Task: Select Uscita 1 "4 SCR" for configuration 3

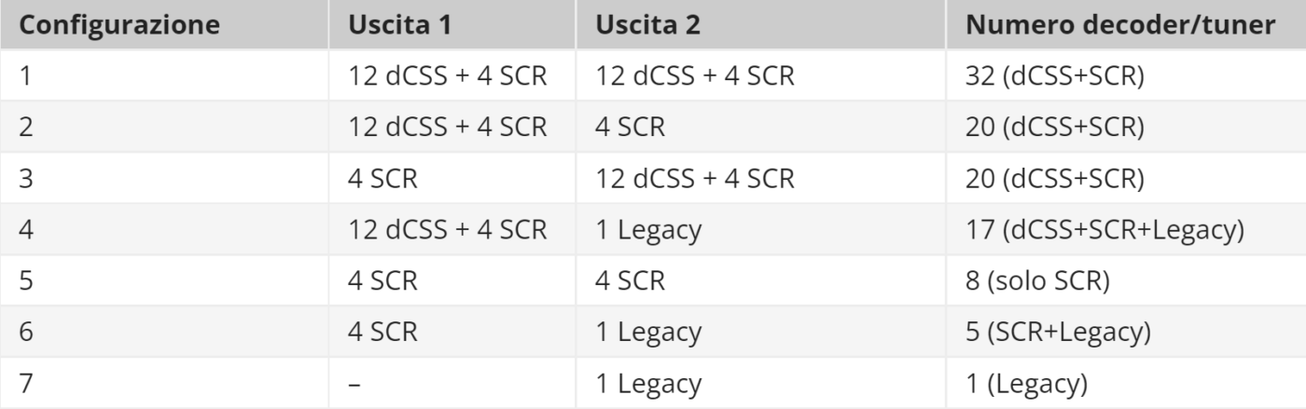Action: (382, 179)
